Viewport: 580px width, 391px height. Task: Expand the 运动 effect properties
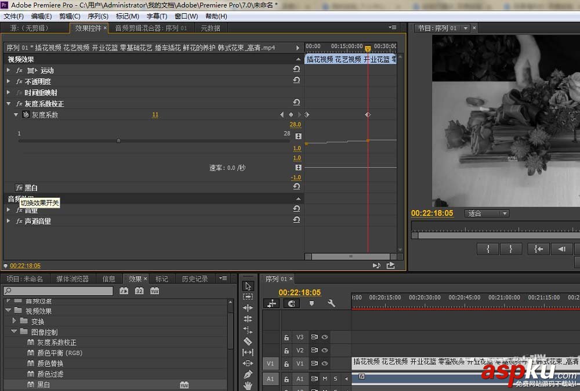[x=9, y=70]
